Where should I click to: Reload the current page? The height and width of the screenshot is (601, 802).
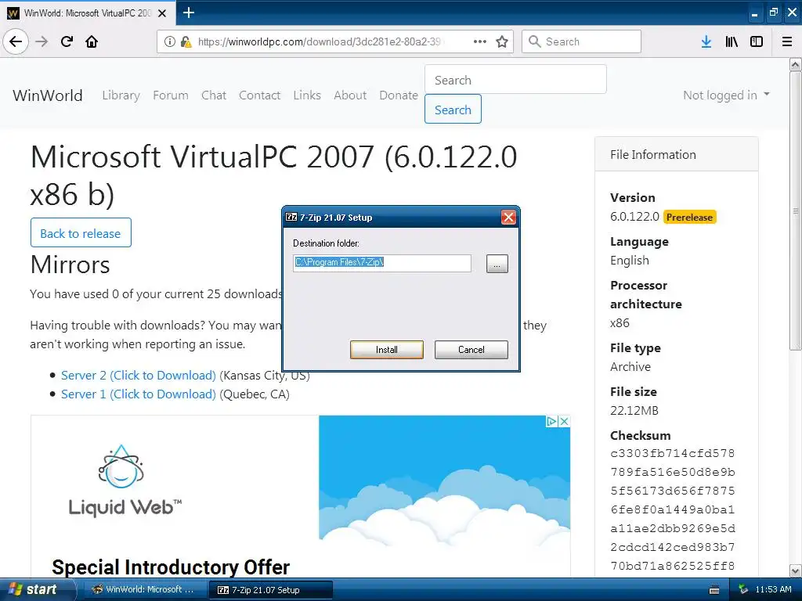tap(67, 41)
